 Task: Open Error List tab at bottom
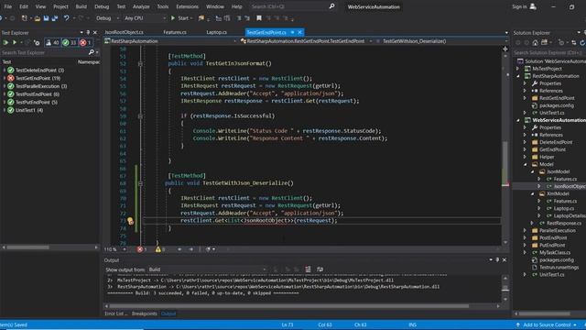[115, 313]
